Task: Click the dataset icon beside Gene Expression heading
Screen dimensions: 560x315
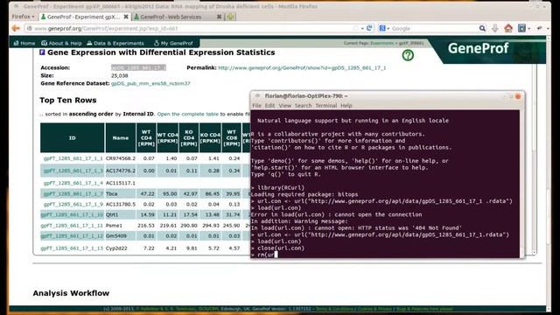Action: pyautogui.click(x=42, y=52)
